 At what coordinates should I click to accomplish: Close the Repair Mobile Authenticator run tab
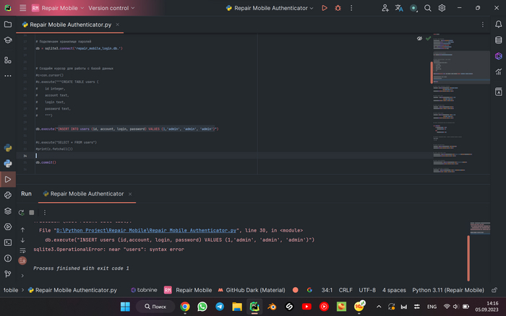pos(130,194)
